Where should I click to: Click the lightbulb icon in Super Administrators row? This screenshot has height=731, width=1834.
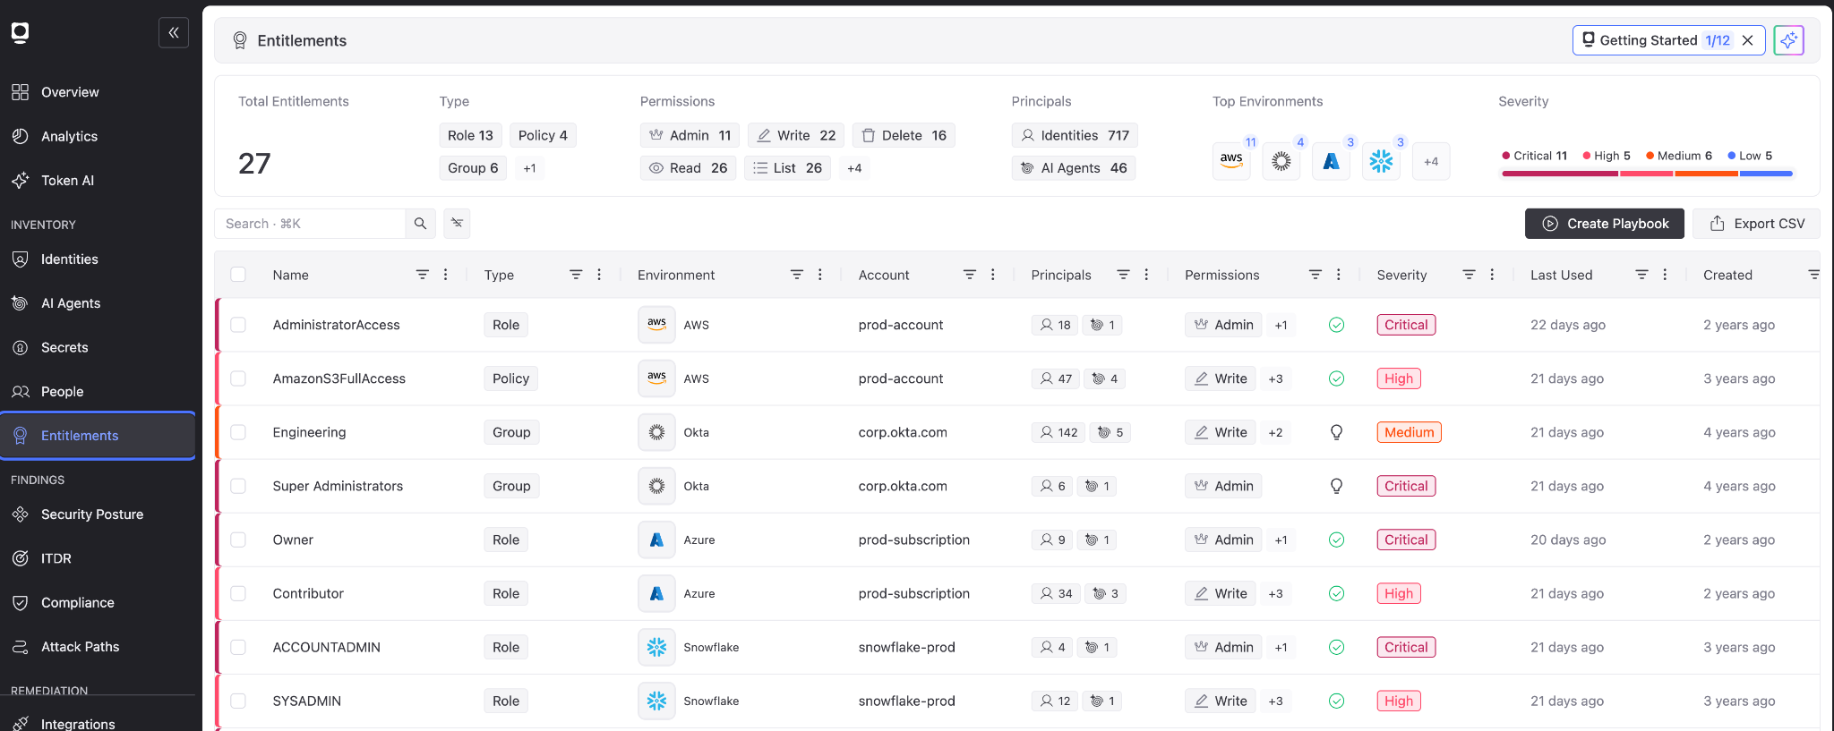(x=1336, y=486)
